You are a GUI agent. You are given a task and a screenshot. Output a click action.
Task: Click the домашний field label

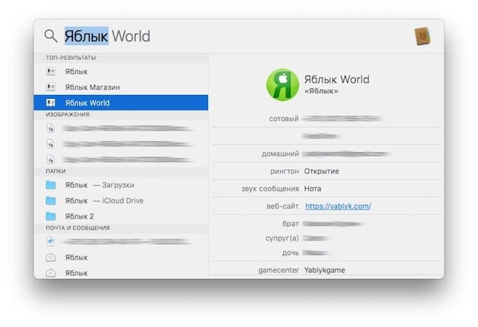pos(280,154)
